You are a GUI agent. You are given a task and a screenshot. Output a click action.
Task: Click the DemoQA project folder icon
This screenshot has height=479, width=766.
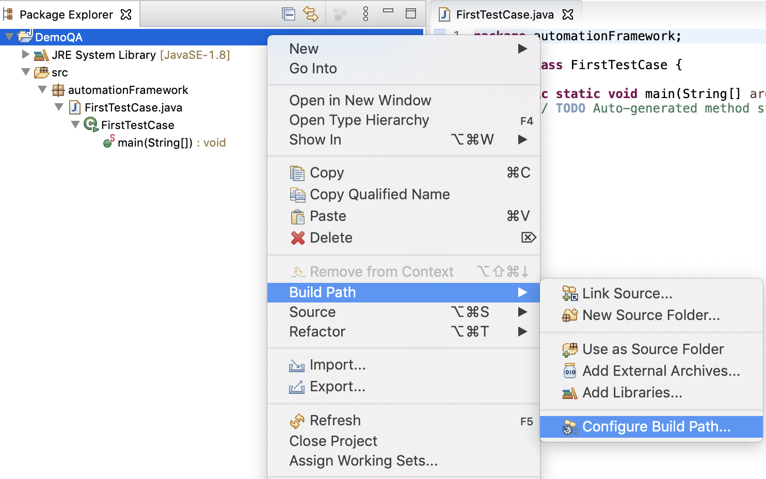25,36
